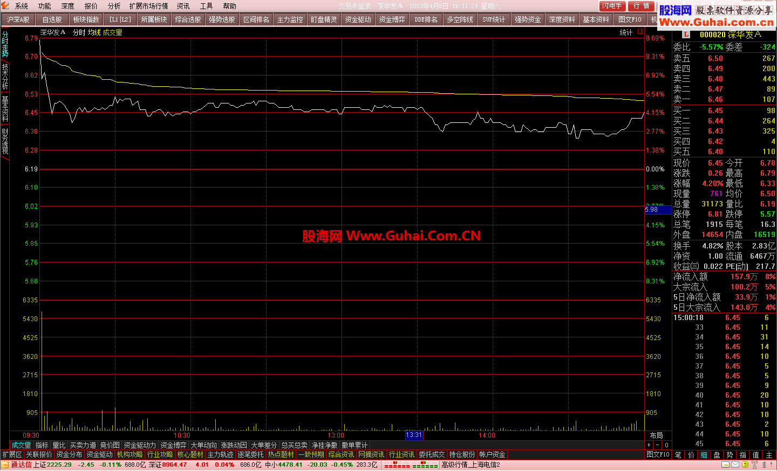Screen dimensions: 777x471
Task: Select the 势 tab in bottom-right panel
Action: pyautogui.click(x=730, y=455)
